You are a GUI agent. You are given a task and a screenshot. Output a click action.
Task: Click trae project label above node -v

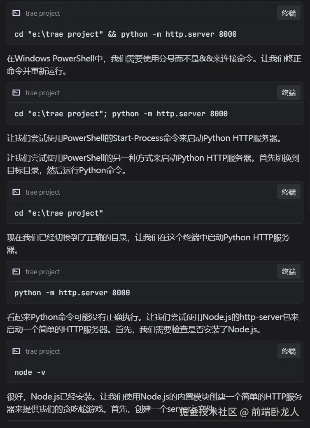click(x=43, y=351)
